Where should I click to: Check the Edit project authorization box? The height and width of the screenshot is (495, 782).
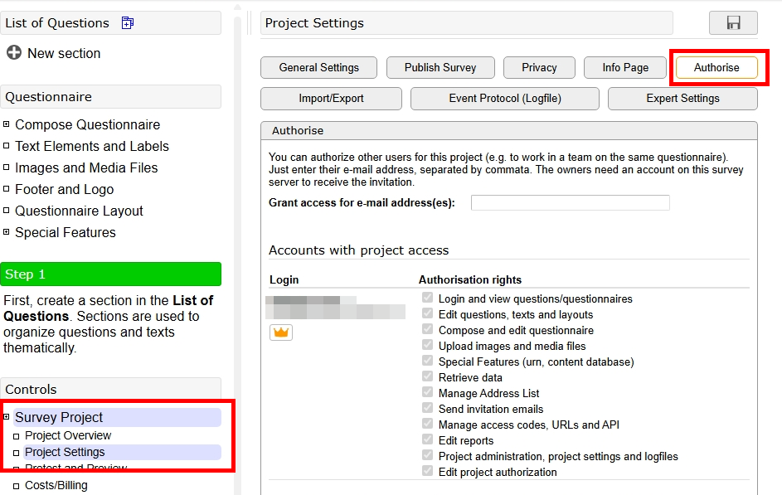coord(427,472)
